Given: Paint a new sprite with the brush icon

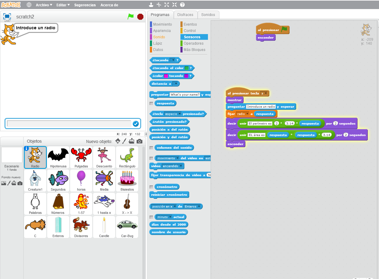Looking at the screenshot, I should click(x=125, y=141).
